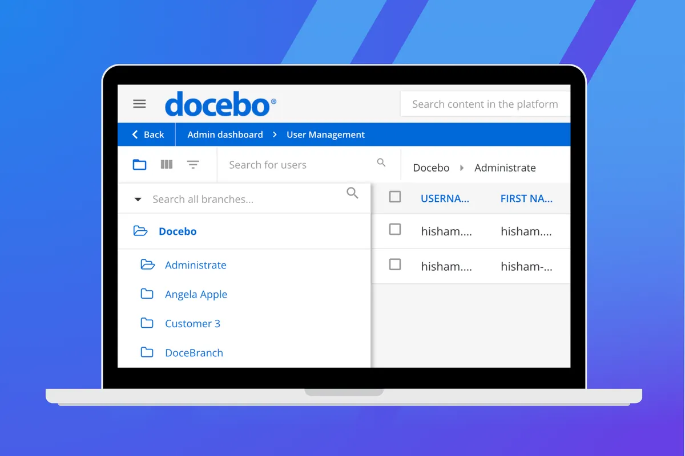Sort by the FIRST NAME column header
Viewport: 685px width, 456px height.
[526, 198]
